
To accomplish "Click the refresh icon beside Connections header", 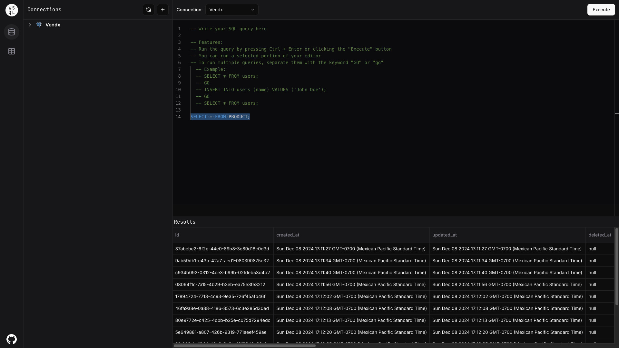I will point(148,10).
